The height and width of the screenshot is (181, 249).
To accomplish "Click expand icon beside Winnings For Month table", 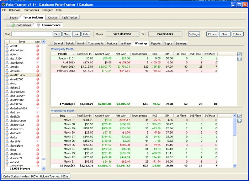I will [239, 121].
